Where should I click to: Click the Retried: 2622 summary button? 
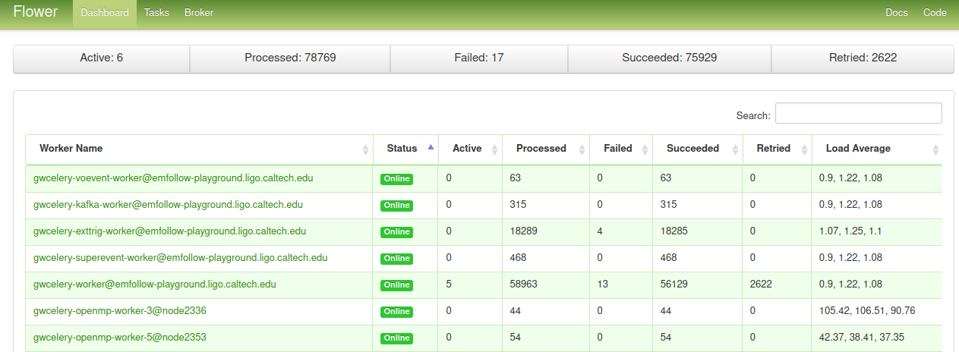[863, 58]
